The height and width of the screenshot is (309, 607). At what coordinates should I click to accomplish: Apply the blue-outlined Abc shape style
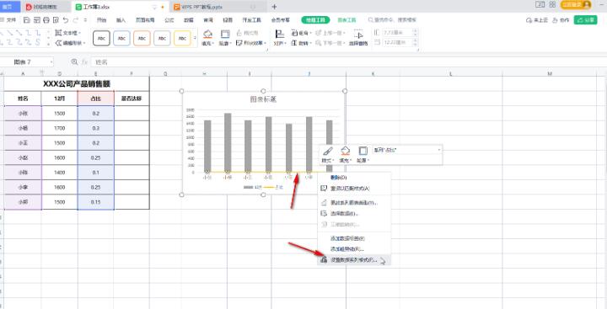(121, 38)
